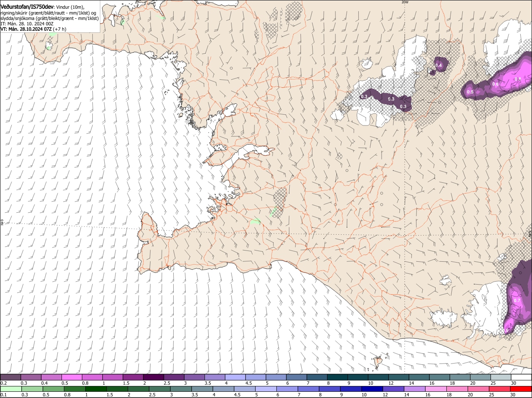
Task: Select the lavender top-row swatch 4–4.5
Action: [x=235, y=377]
